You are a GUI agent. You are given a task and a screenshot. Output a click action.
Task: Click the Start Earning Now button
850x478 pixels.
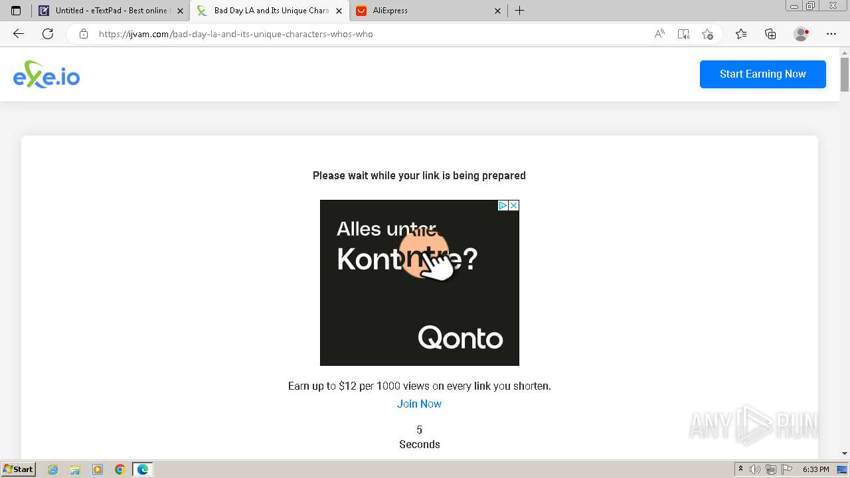click(763, 74)
